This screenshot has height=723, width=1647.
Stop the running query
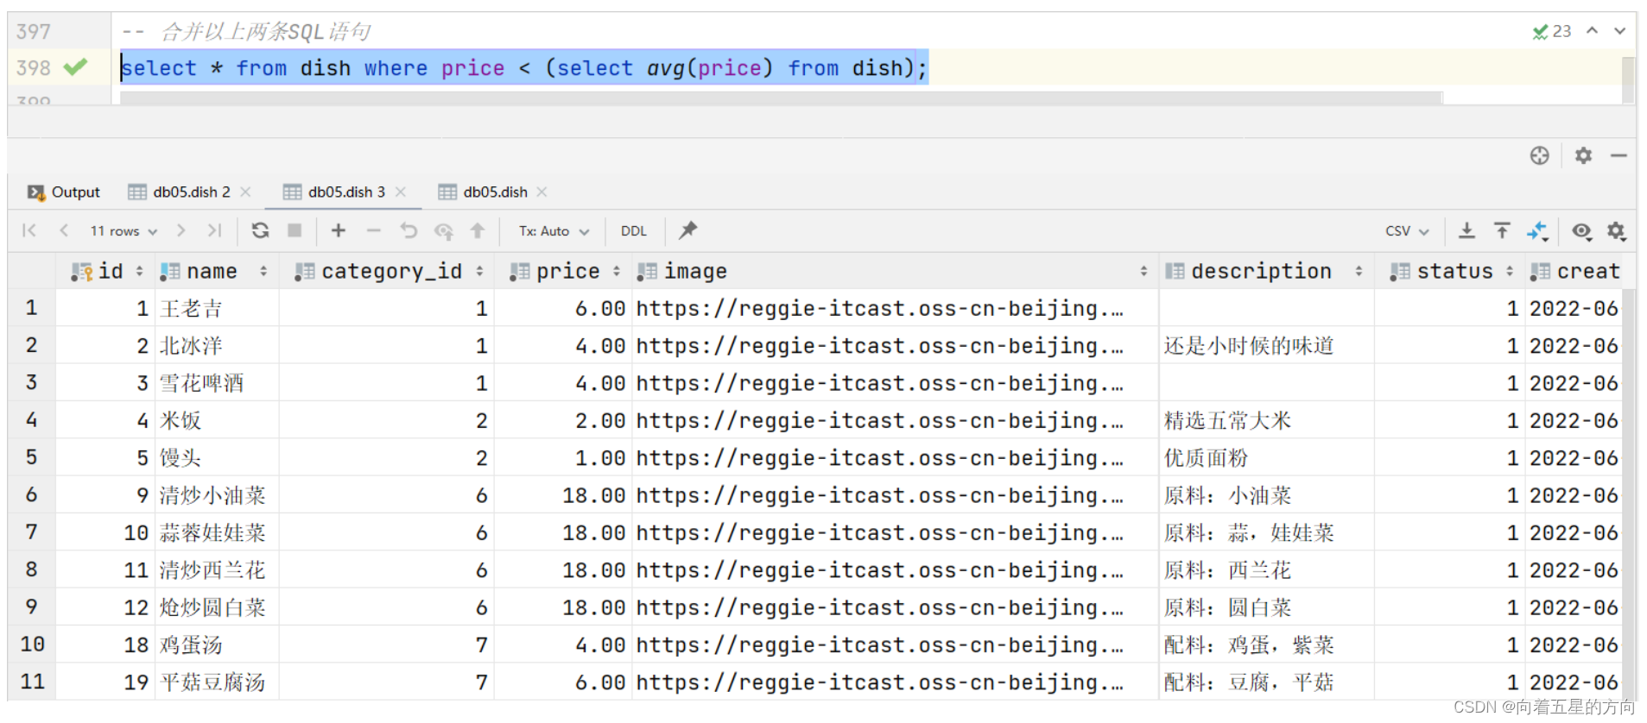coord(295,230)
